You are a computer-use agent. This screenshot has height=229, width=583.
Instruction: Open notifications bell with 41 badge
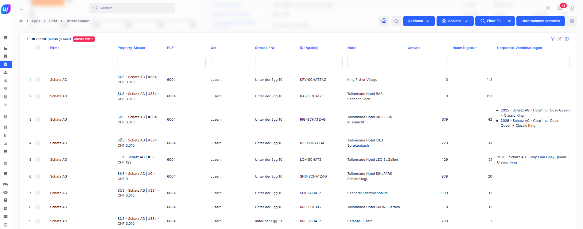(x=560, y=8)
